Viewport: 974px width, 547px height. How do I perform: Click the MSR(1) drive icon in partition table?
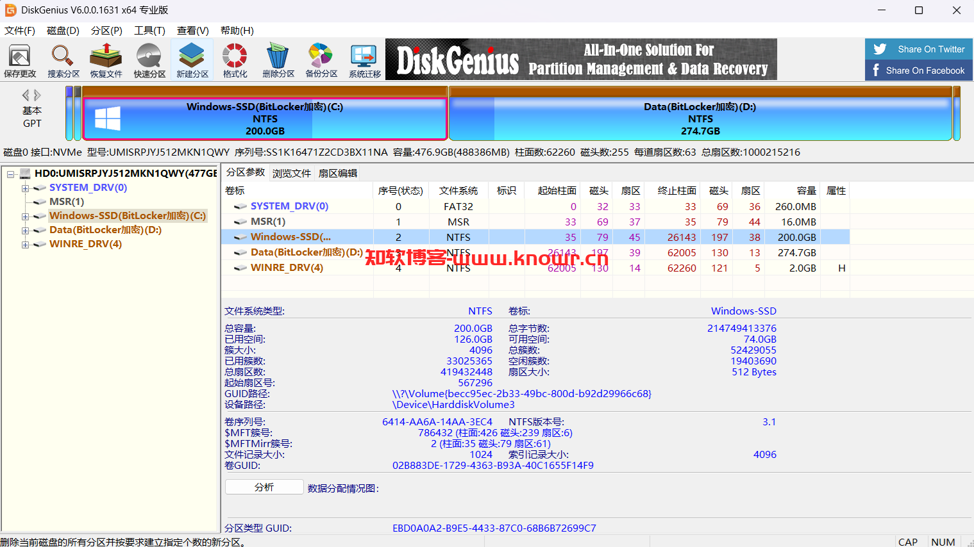240,222
